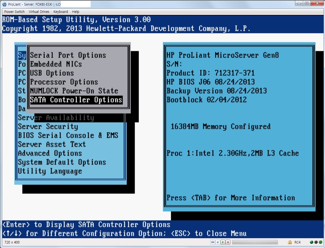The height and width of the screenshot is (248, 325).
Task: Click the padlock encryption icon
Action: pos(290,242)
